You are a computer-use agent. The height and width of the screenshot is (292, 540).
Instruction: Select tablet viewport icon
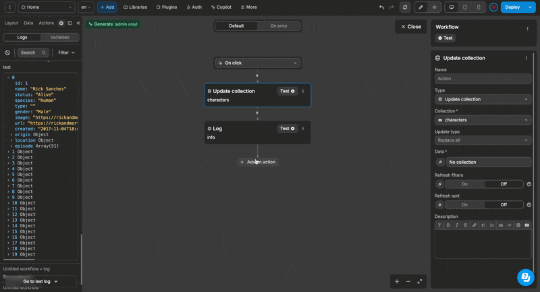(465, 7)
